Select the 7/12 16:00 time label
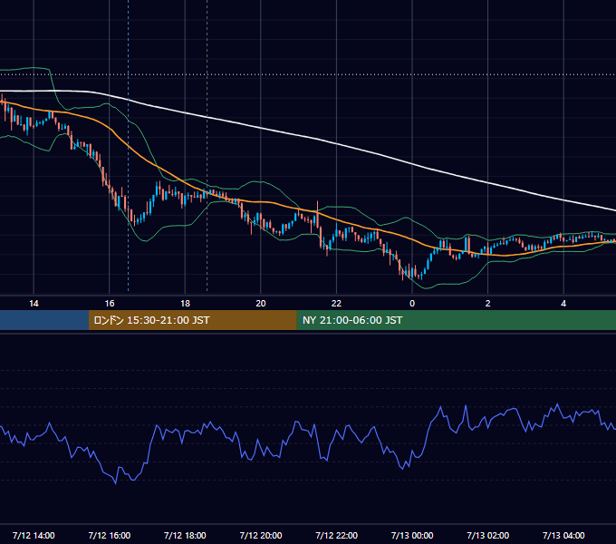This screenshot has height=544, width=616. coord(110,535)
